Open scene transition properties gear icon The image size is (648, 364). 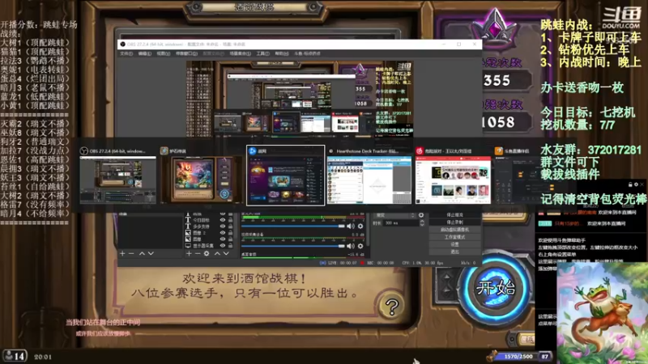(421, 215)
